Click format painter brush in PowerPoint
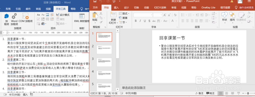This screenshot has width=255, height=97. (101, 22)
